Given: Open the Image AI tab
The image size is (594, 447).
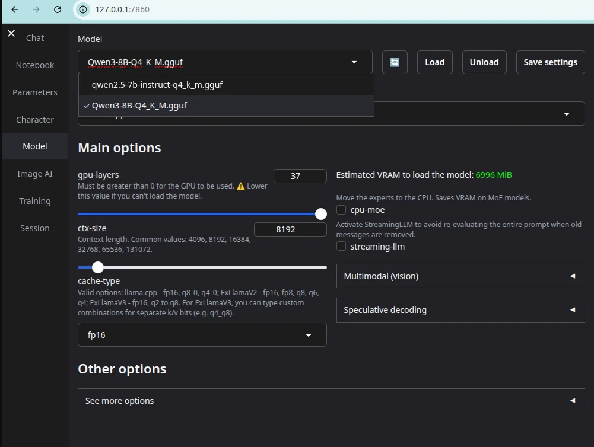Looking at the screenshot, I should tap(35, 174).
